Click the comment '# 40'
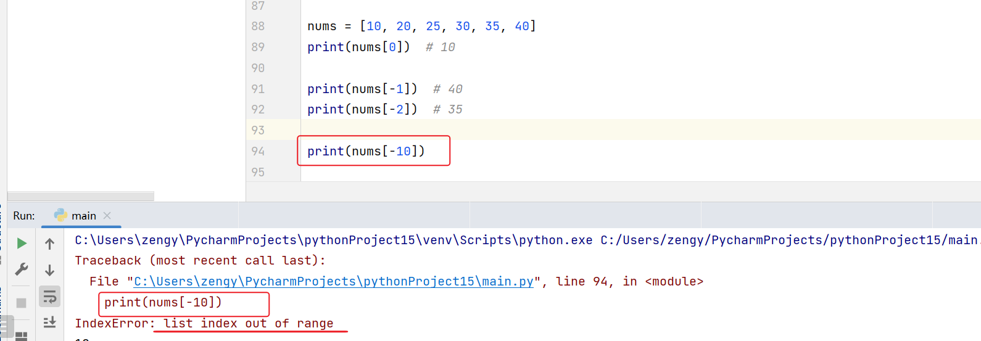The width and height of the screenshot is (981, 341). click(448, 89)
